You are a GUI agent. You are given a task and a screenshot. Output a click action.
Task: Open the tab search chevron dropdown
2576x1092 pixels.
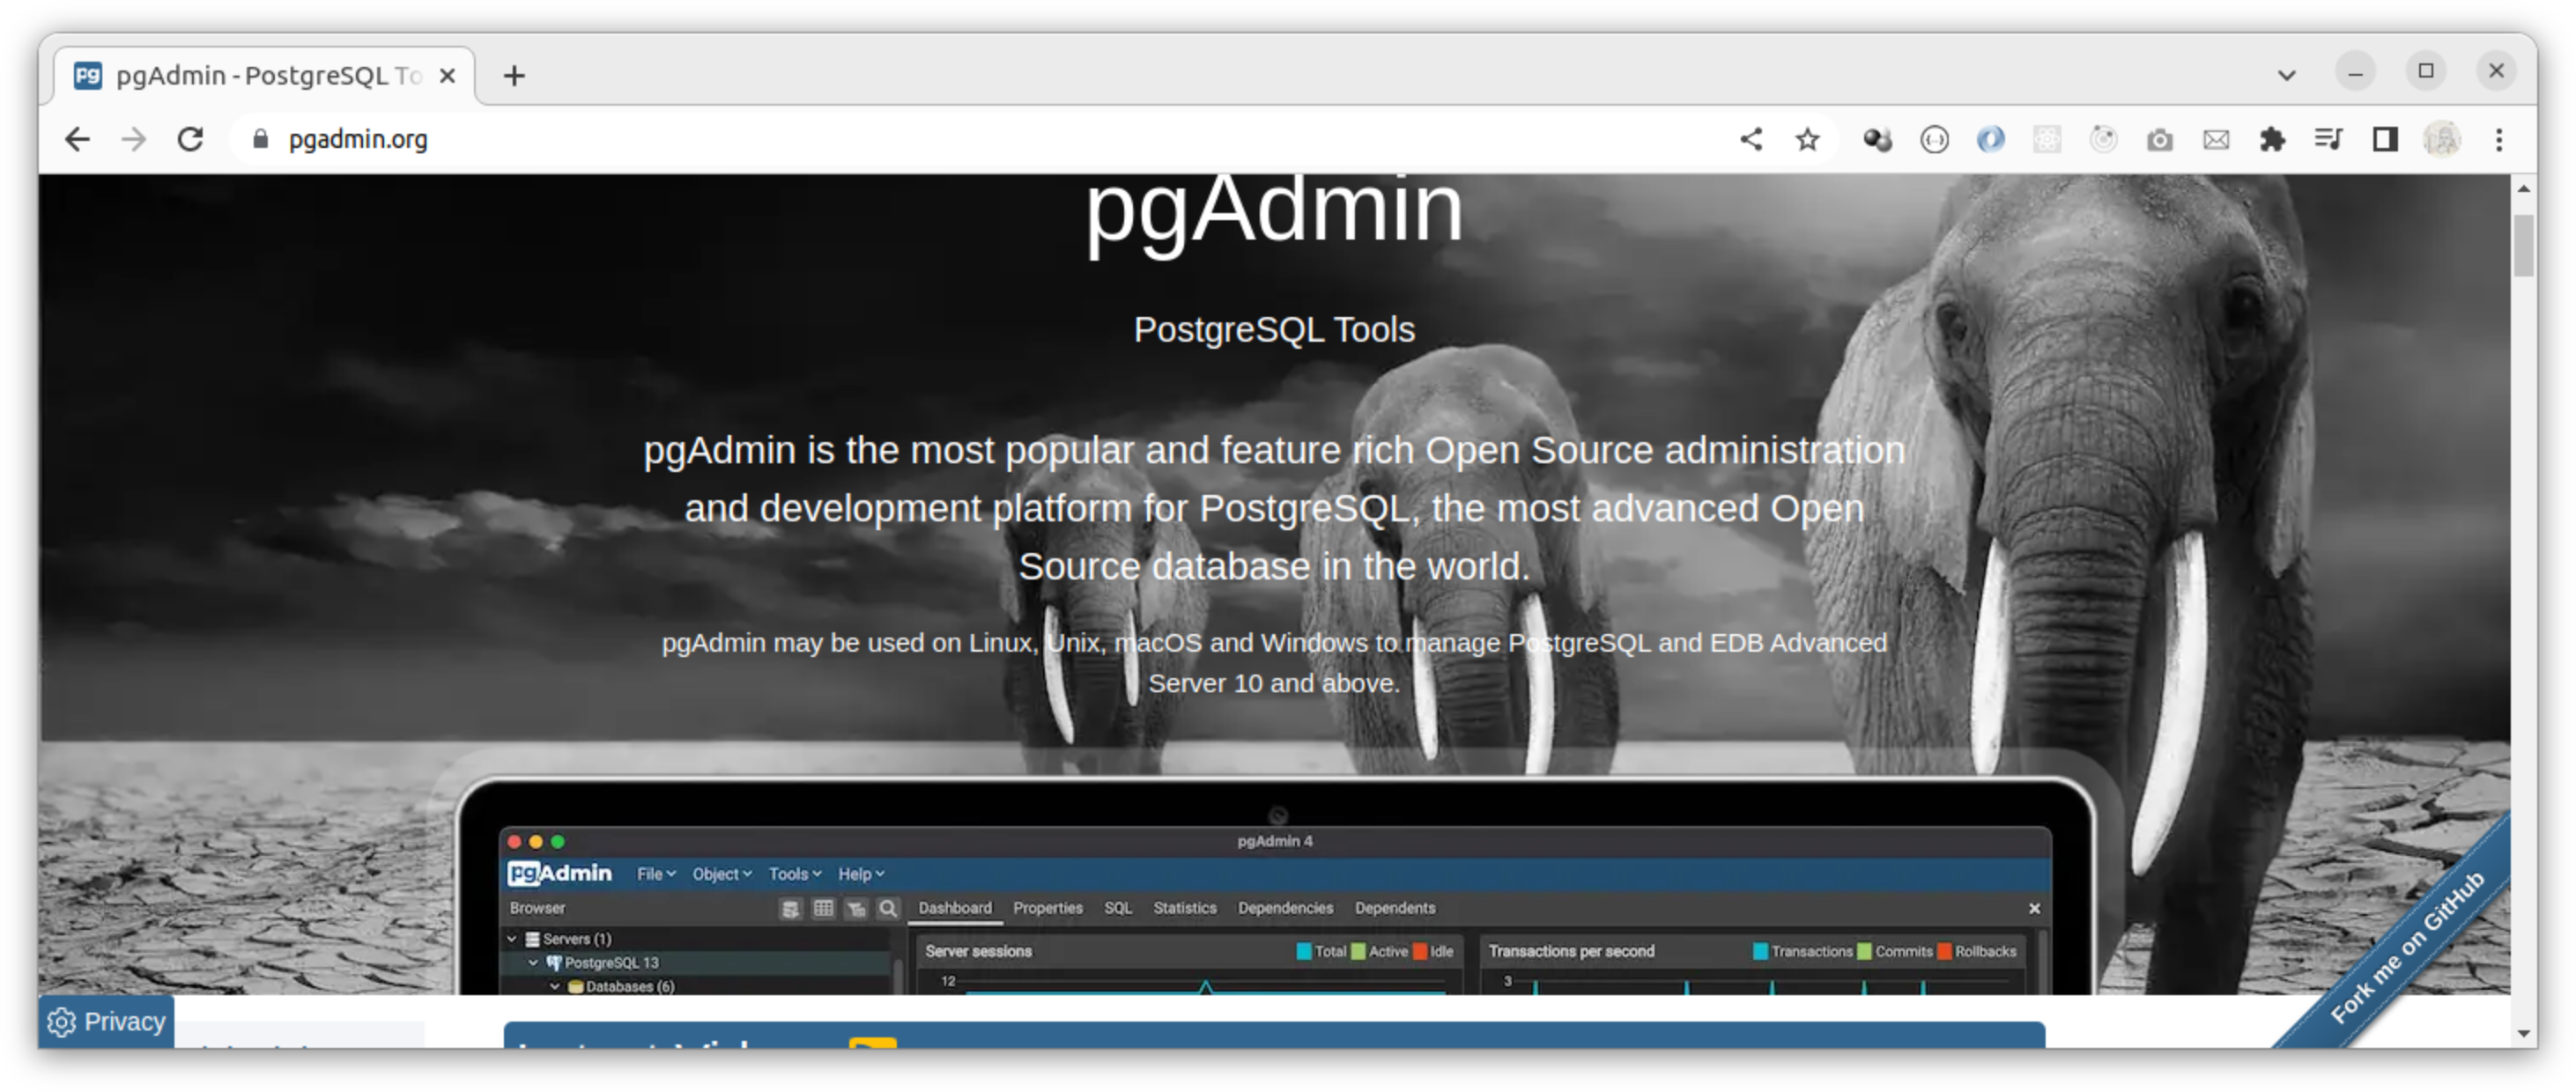coord(2286,74)
